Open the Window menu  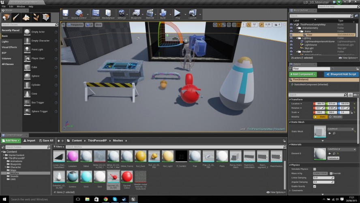coord(21,6)
